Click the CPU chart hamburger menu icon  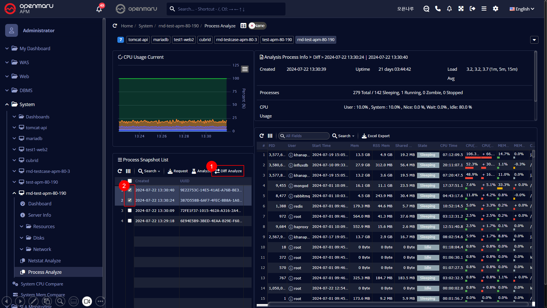point(245,69)
